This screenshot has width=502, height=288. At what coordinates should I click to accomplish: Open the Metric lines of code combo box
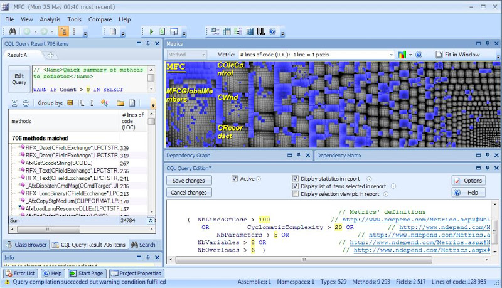(x=316, y=55)
